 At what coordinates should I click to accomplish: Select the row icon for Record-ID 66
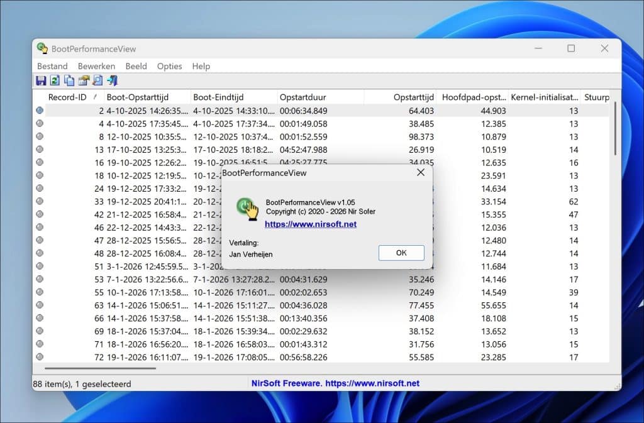point(40,318)
